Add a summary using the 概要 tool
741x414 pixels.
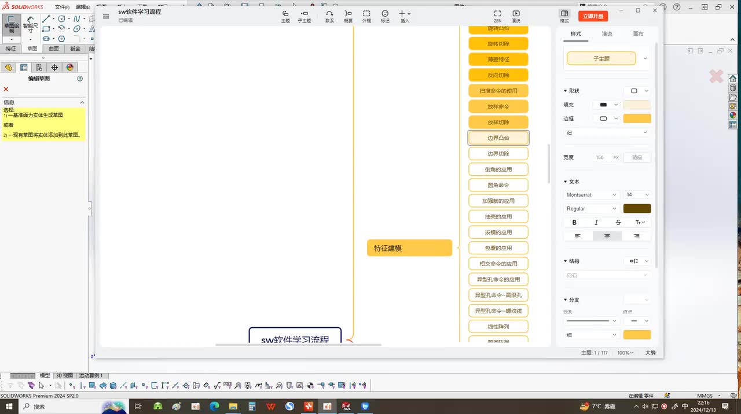click(x=348, y=16)
